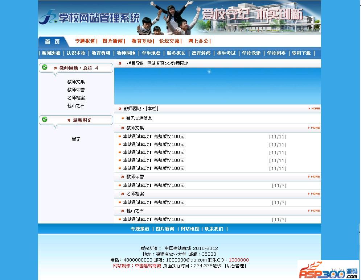Open the last article under 教师文集
Image resolution: width=361 pixels, height=280 pixels.
[x=153, y=168]
